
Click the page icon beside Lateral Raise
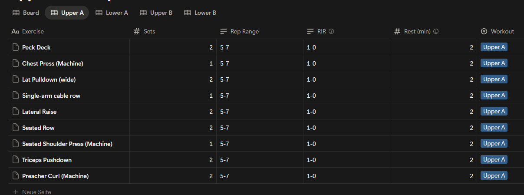[x=16, y=112]
